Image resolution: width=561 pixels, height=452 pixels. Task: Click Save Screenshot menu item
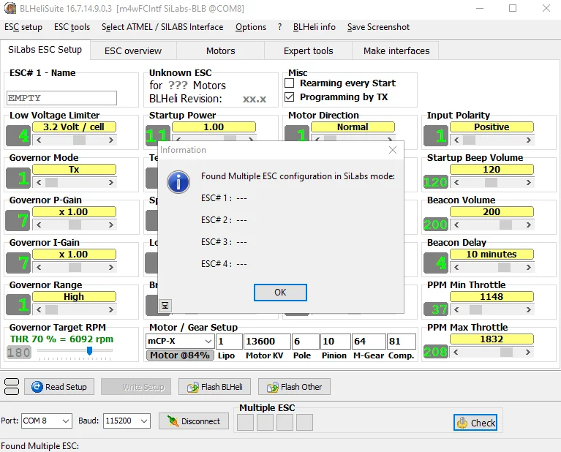click(378, 27)
